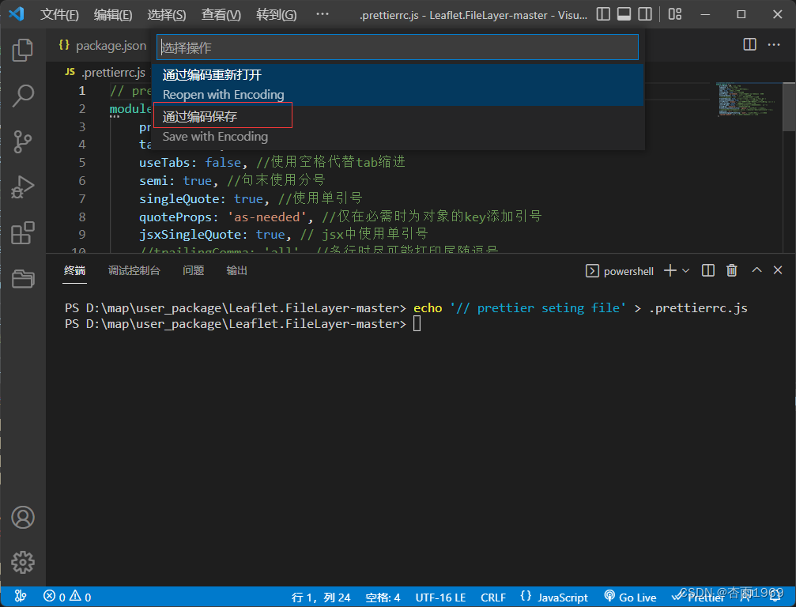Open remote window indicator in status bar
This screenshot has height=607, width=796.
pos(21,597)
